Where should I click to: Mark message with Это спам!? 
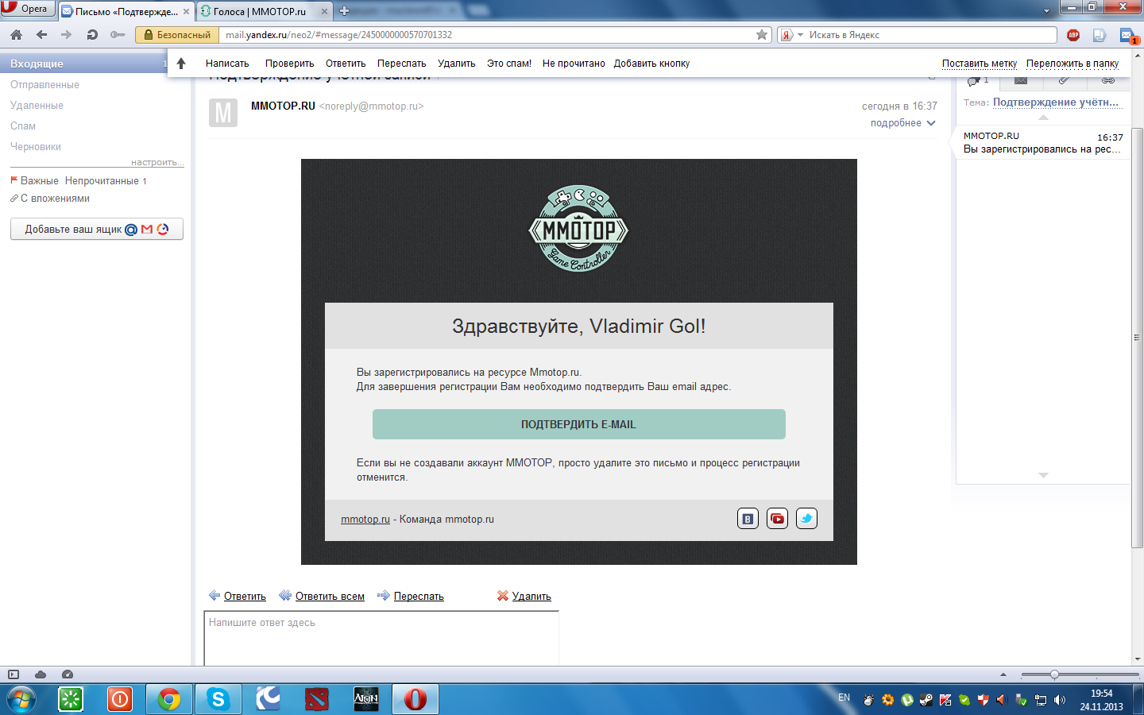point(509,64)
